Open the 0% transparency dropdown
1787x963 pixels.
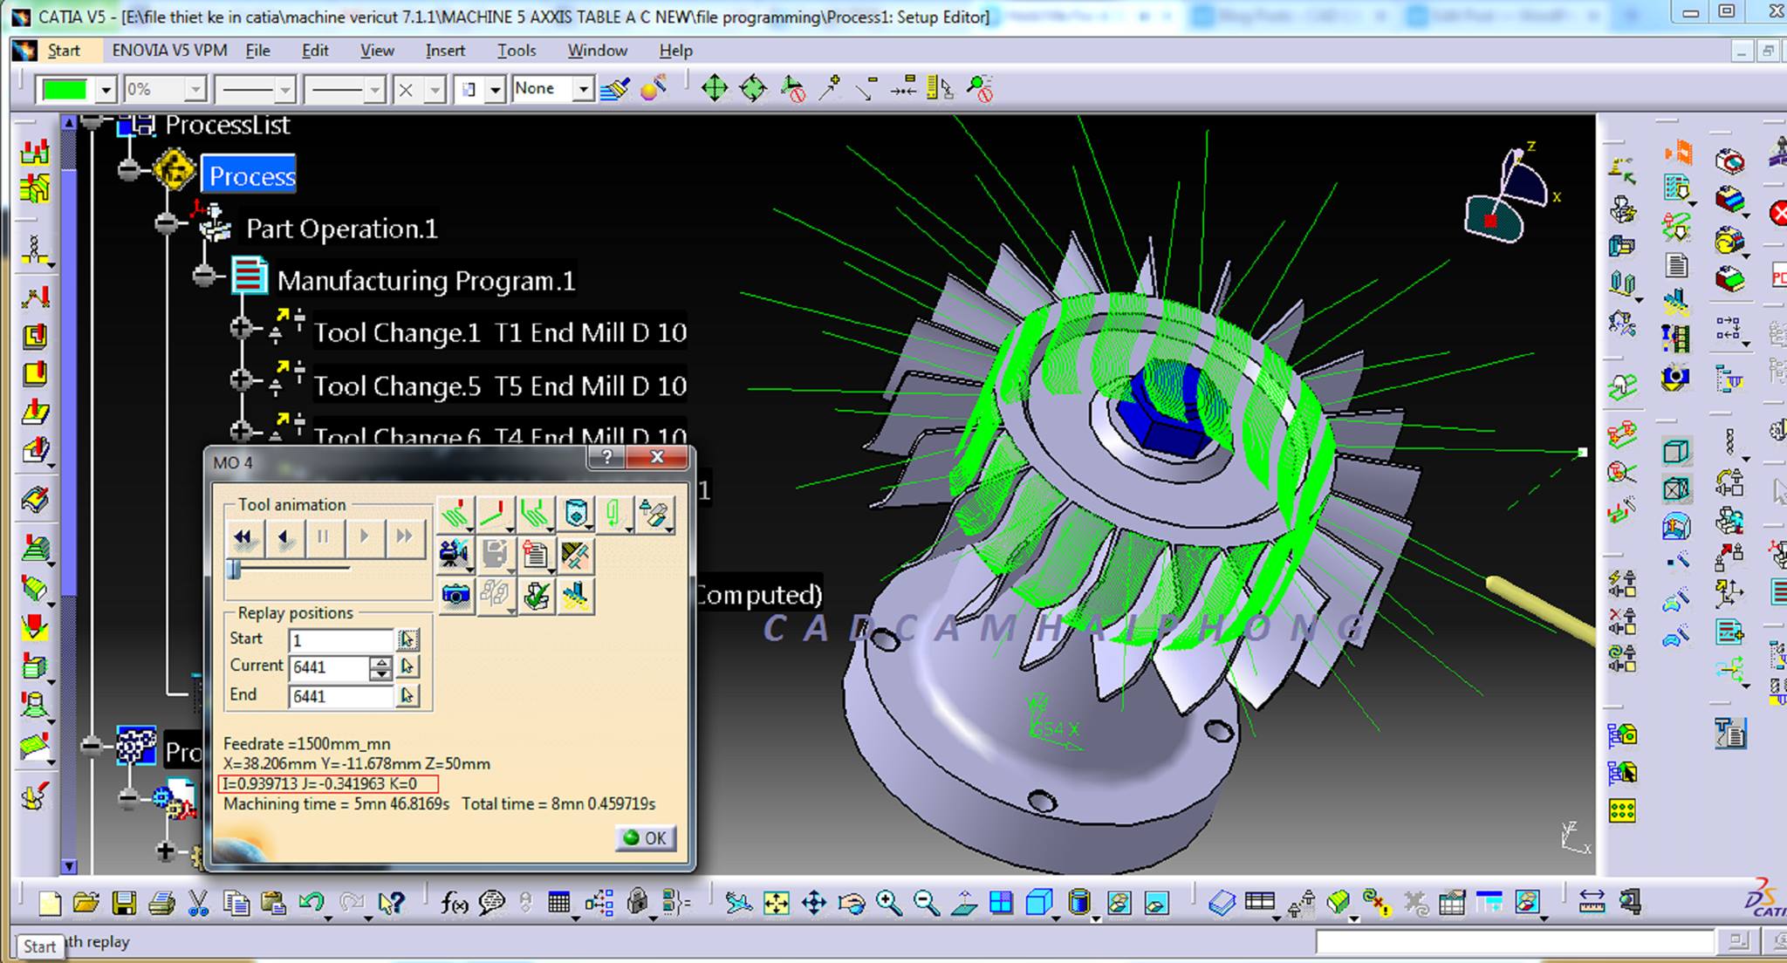pos(195,89)
